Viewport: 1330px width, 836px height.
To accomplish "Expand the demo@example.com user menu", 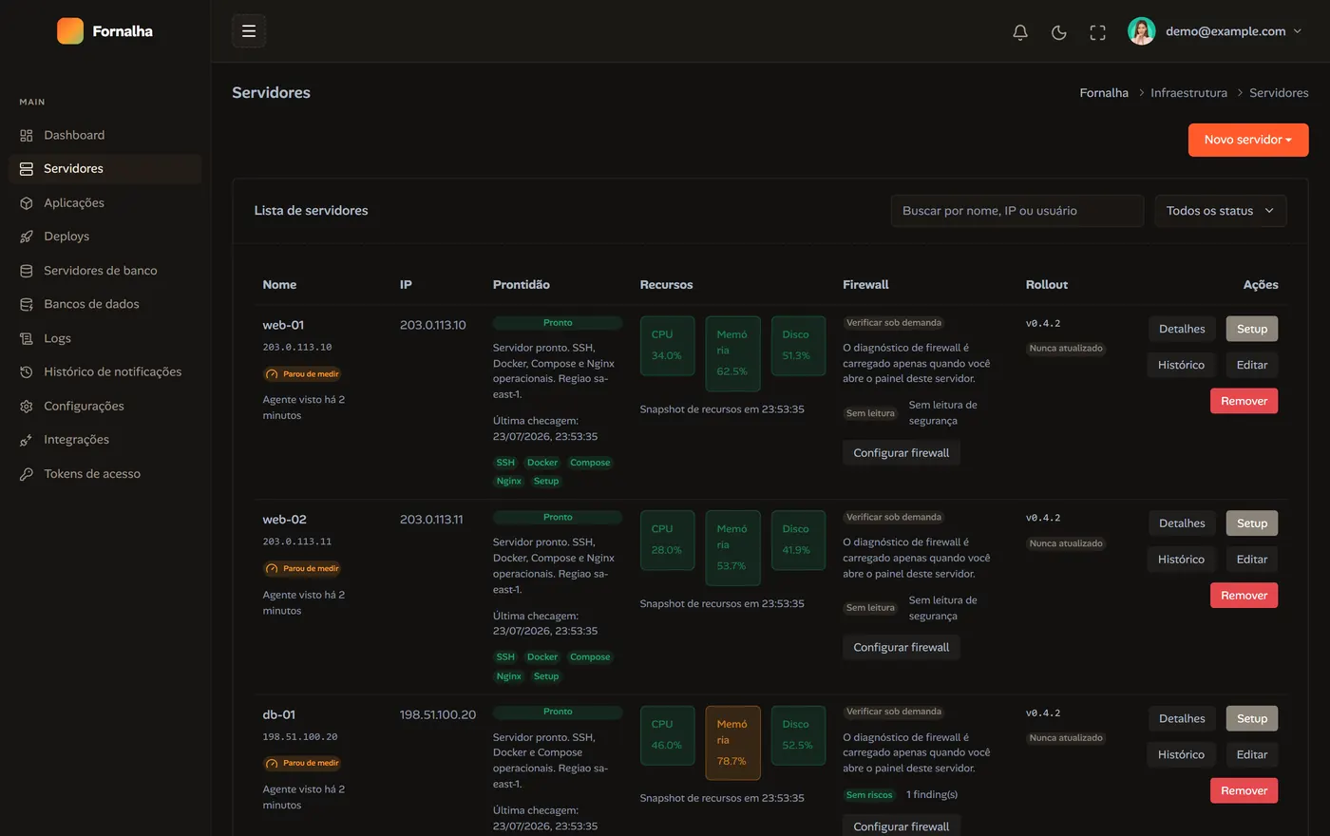I will point(1215,31).
